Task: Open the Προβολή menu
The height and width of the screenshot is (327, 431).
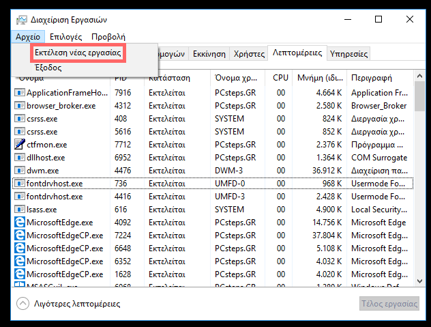Action: click(108, 37)
